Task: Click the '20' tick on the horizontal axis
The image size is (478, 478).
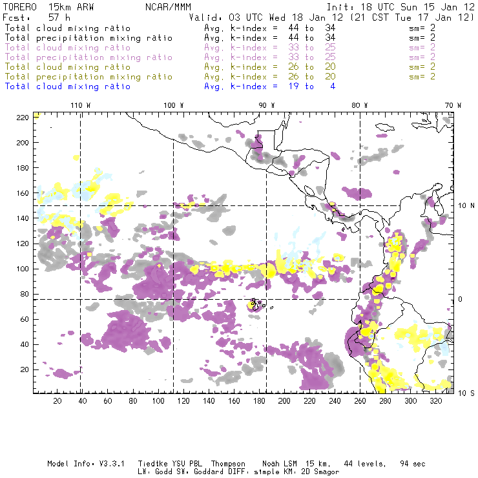Action: tap(57, 401)
